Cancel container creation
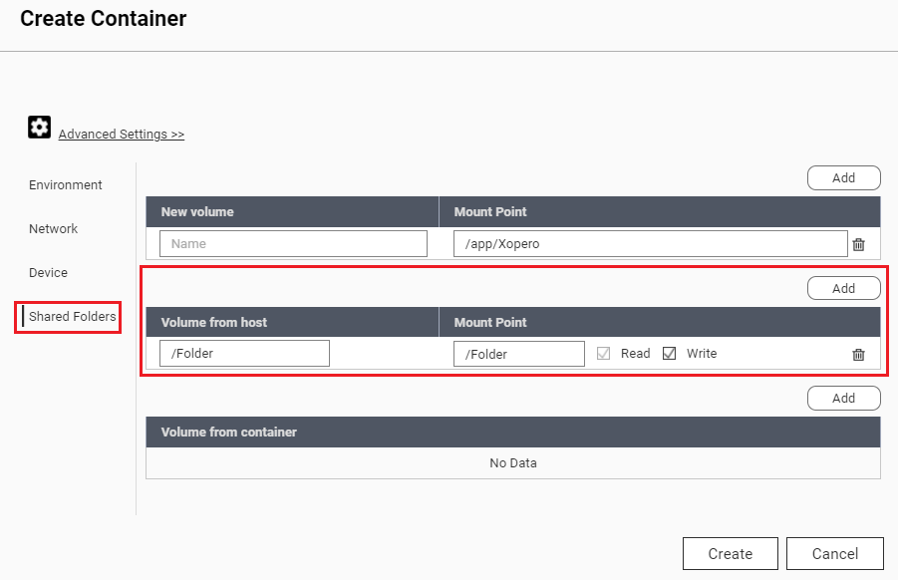The width and height of the screenshot is (898, 580). coord(834,553)
